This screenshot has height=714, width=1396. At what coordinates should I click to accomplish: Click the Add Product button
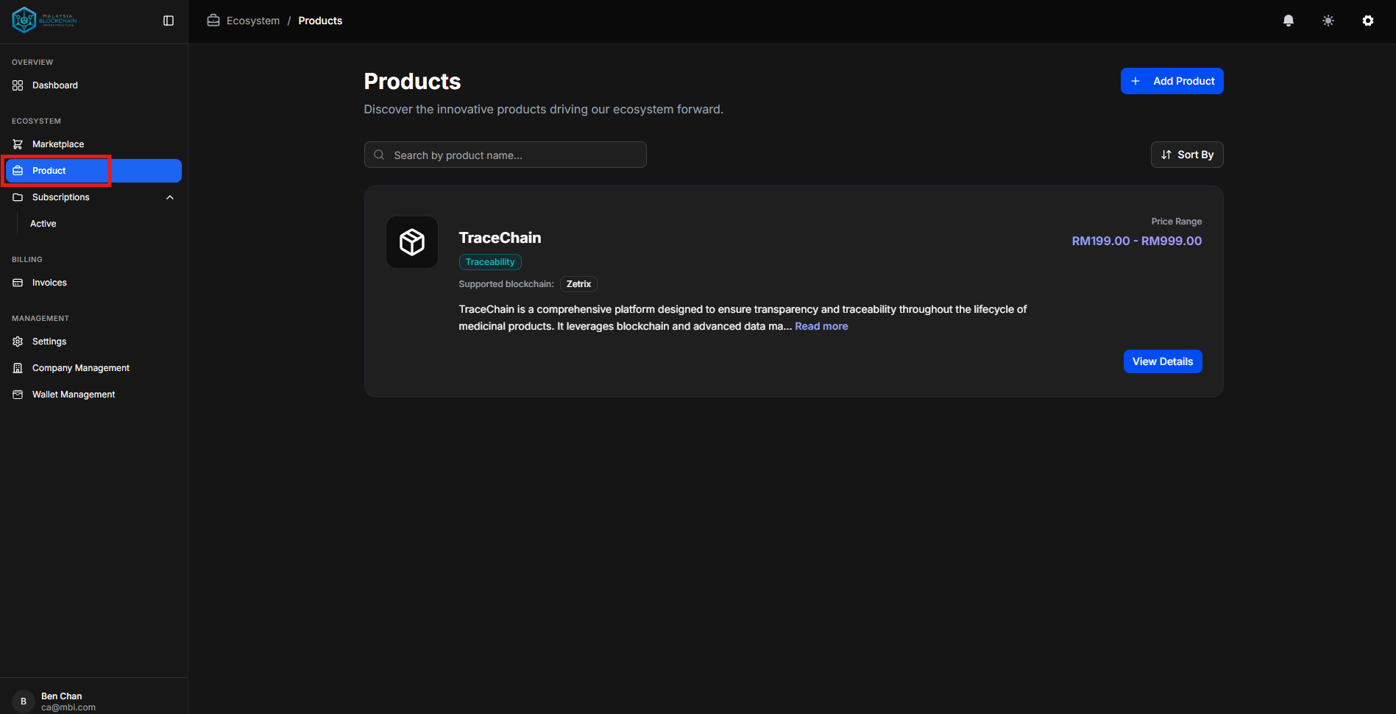click(1172, 81)
